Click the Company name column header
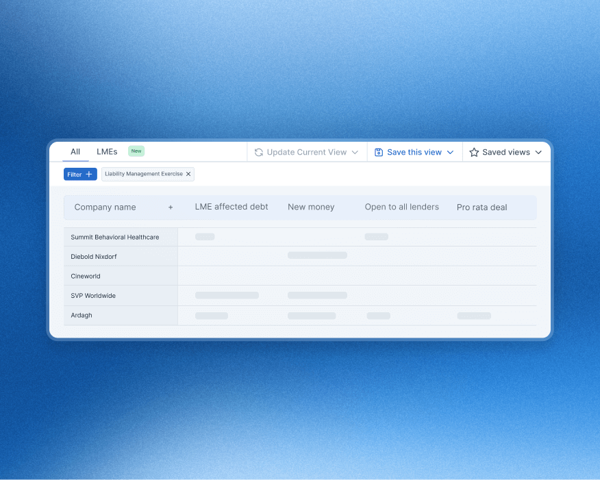Screen dimensions: 600x480 pos(105,207)
